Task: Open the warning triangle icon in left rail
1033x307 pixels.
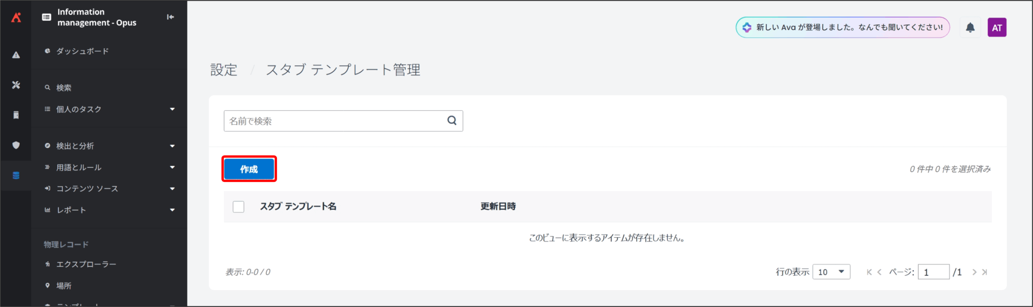Action: (16, 55)
